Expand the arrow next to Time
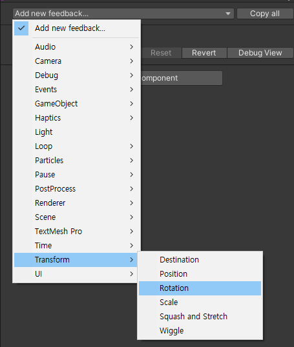294x347 pixels. [x=132, y=246]
